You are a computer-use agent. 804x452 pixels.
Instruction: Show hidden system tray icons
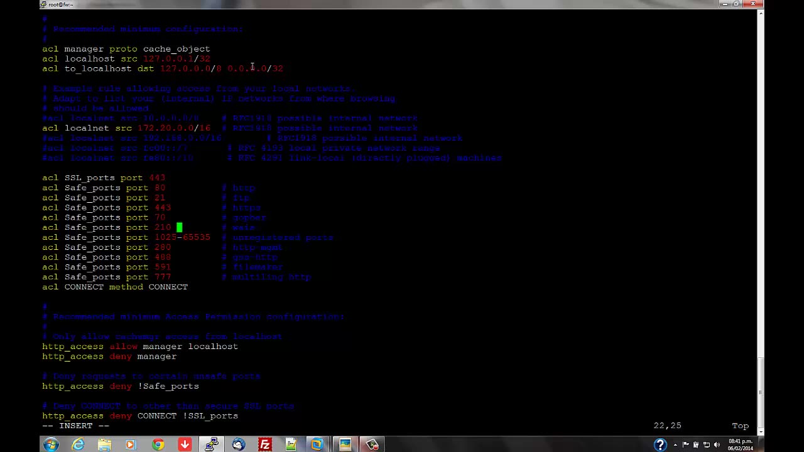click(x=675, y=444)
